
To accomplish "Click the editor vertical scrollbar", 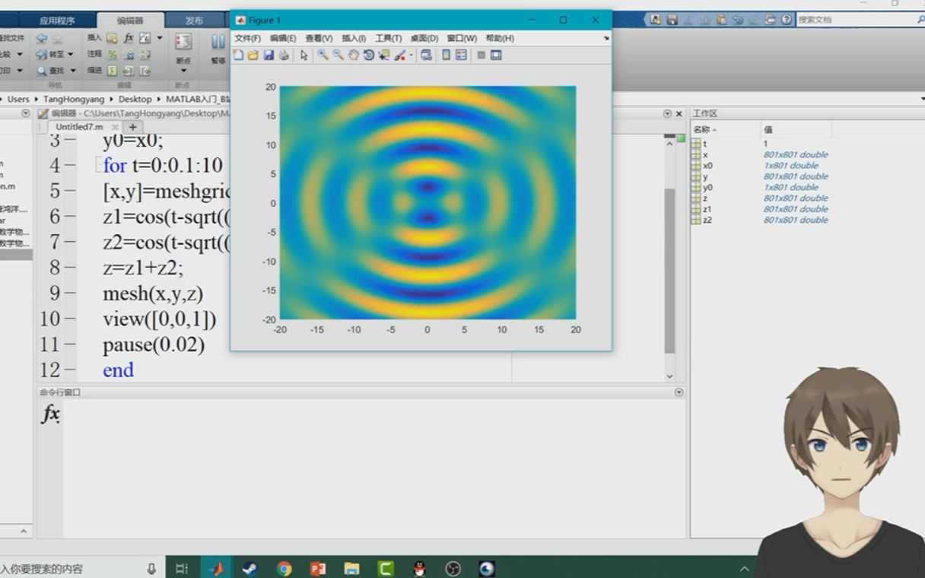I will point(669,270).
